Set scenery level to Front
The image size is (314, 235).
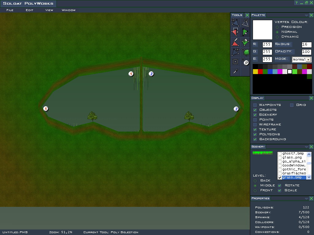tap(255, 190)
